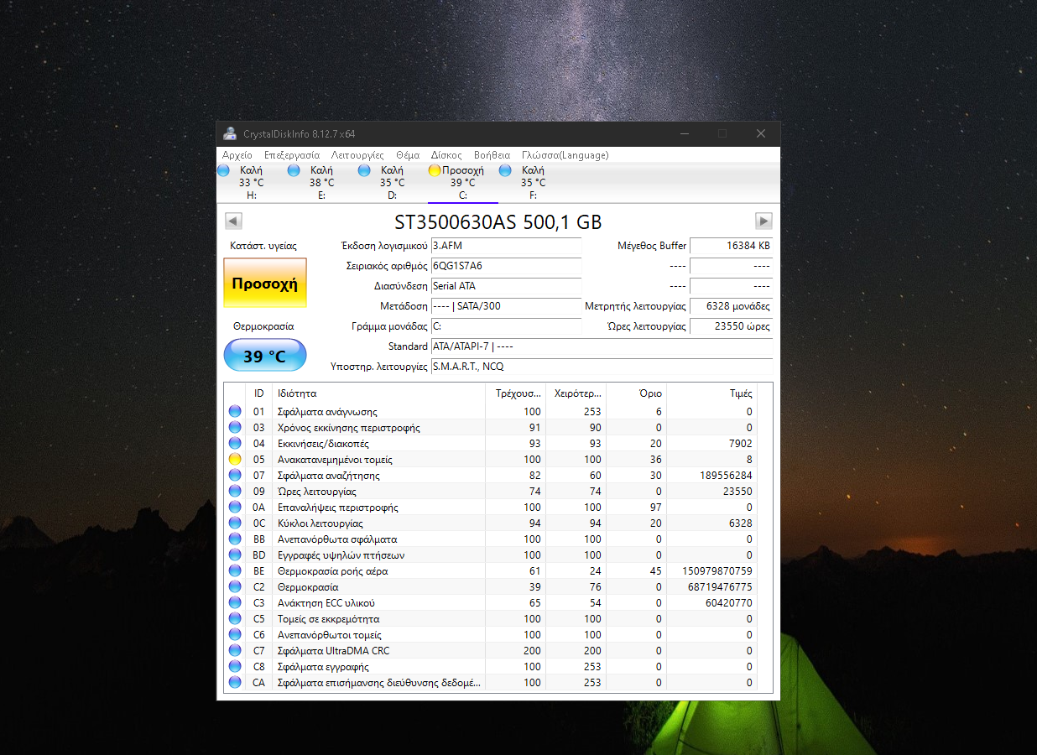
Task: Click the 39 °C temperature button
Action: click(x=265, y=356)
